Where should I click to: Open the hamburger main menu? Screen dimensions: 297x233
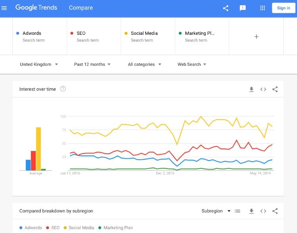pyautogui.click(x=4, y=8)
